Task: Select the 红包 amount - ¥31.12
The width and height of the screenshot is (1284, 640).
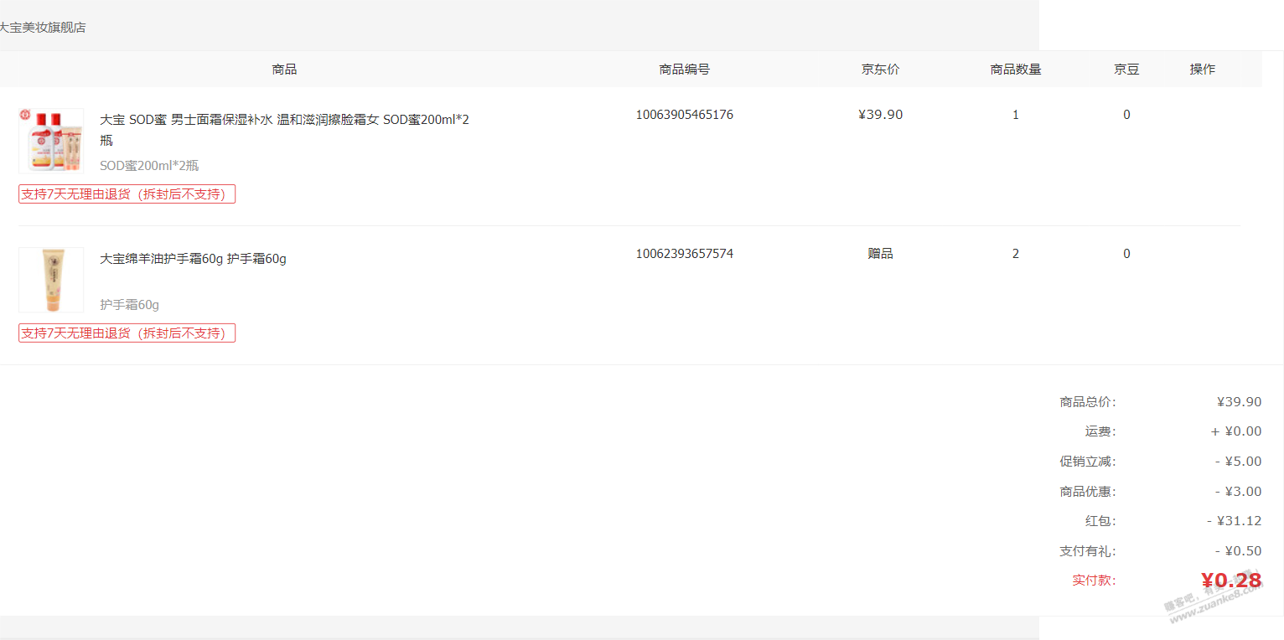Action: click(1234, 521)
